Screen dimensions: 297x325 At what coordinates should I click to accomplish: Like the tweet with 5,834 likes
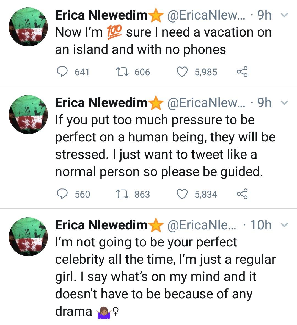click(182, 194)
